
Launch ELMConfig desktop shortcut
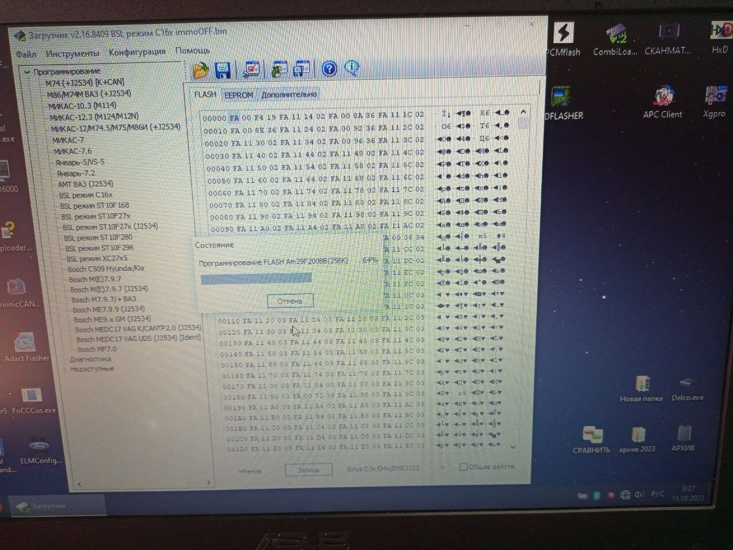click(40, 450)
